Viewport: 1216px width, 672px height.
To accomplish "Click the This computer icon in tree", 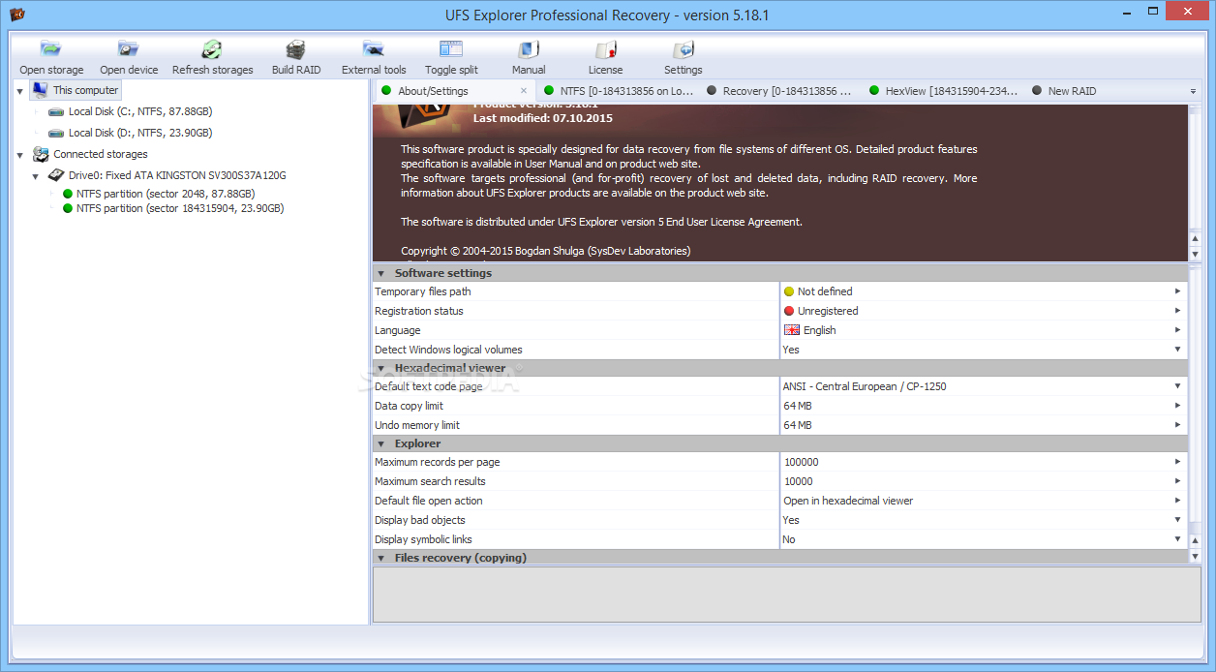I will click(40, 90).
